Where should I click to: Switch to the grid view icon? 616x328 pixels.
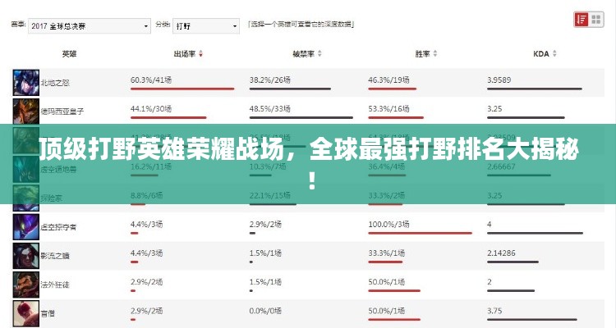click(x=596, y=19)
